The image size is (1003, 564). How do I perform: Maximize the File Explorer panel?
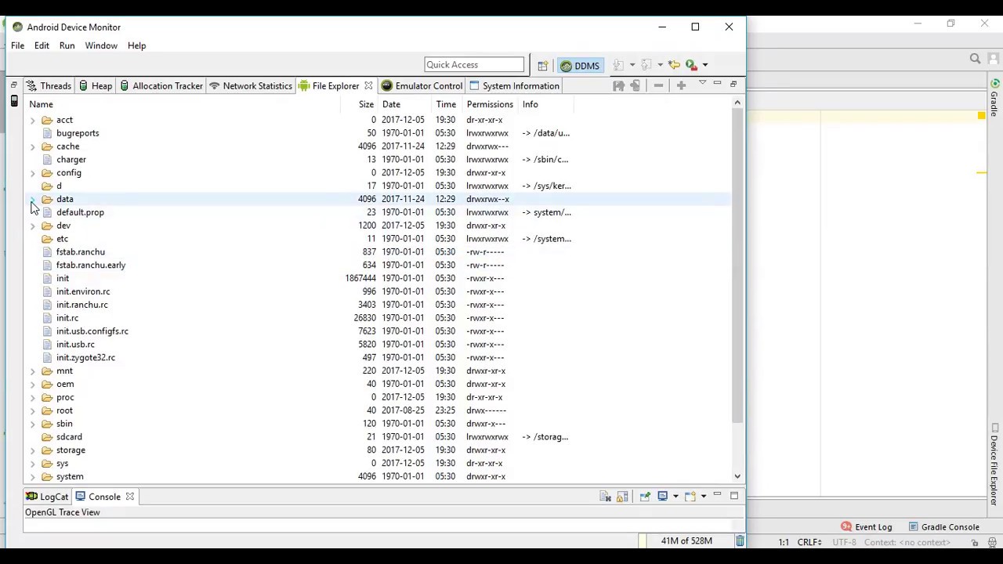pyautogui.click(x=733, y=84)
